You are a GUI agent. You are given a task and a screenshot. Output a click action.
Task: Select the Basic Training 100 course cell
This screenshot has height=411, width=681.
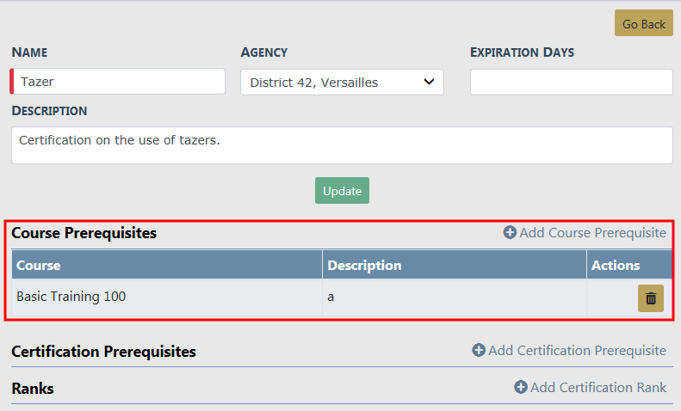pos(71,297)
